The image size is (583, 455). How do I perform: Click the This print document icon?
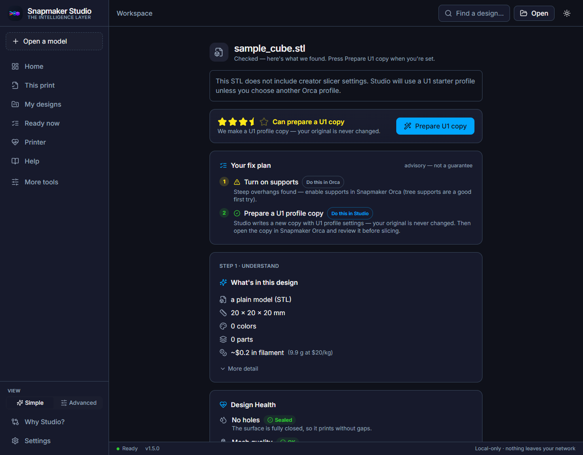[x=15, y=85]
